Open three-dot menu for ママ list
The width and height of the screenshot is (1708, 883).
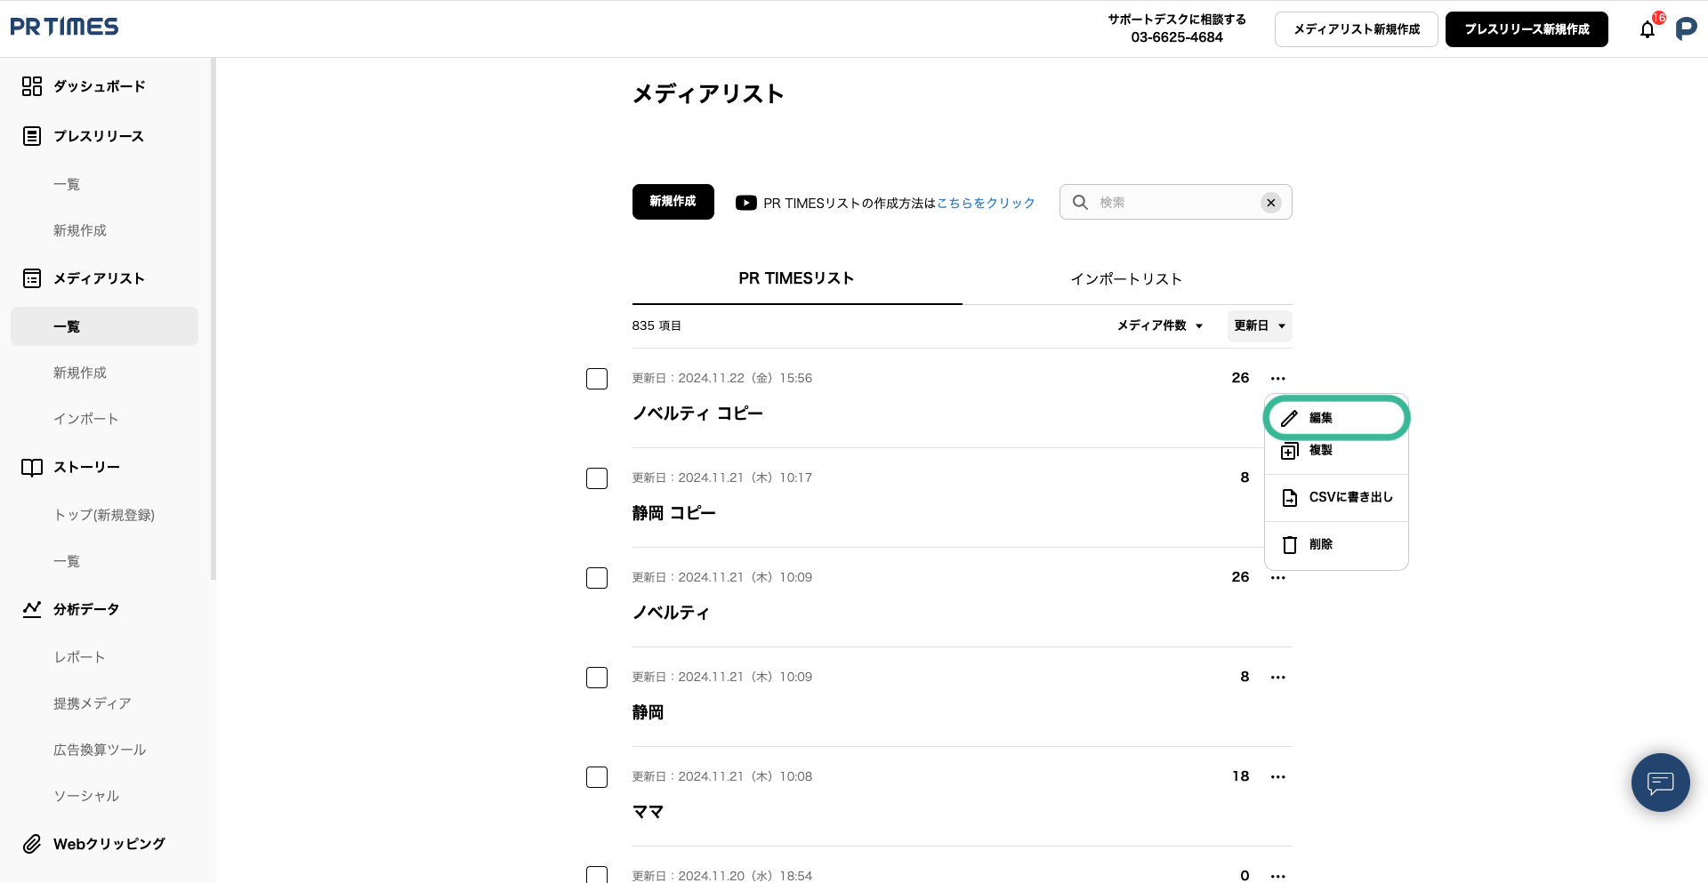[1278, 777]
